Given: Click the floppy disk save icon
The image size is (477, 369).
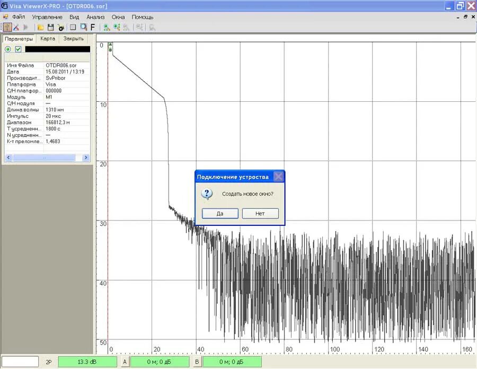Looking at the screenshot, I should point(50,28).
